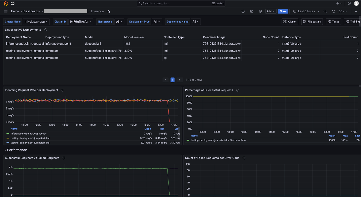361x197 pixels.
Task: Click the Grafana logo icon
Action: tap(6, 3)
